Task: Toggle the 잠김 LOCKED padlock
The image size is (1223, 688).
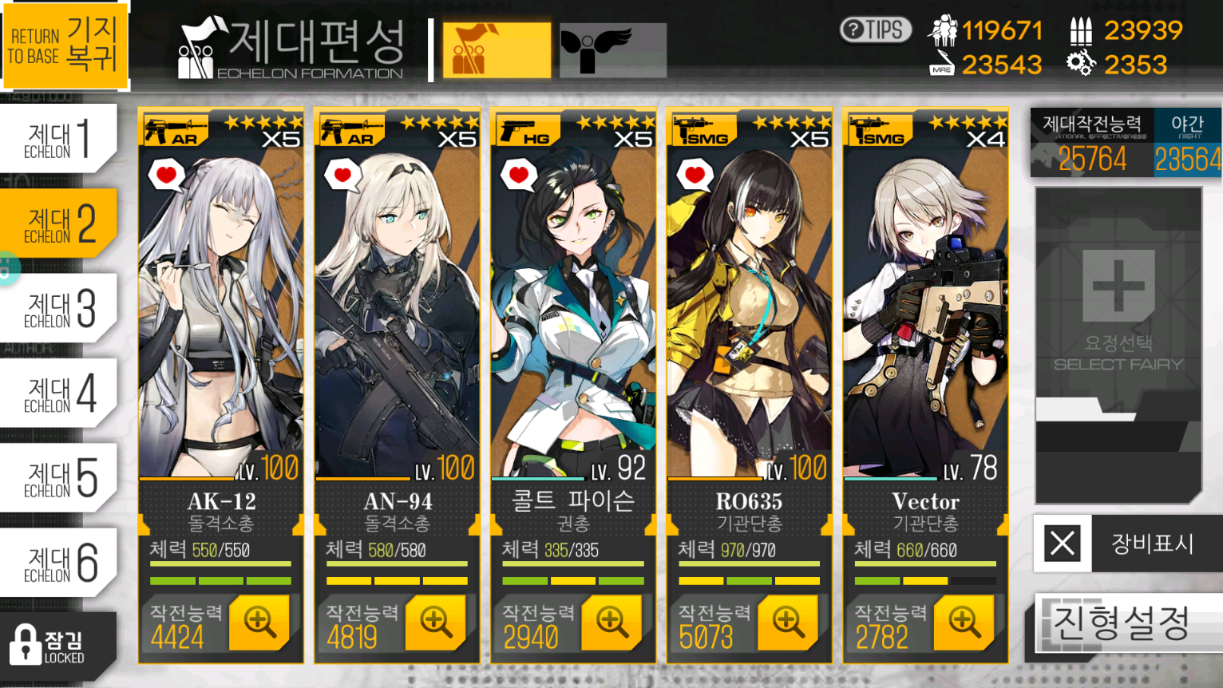Action: click(57, 645)
